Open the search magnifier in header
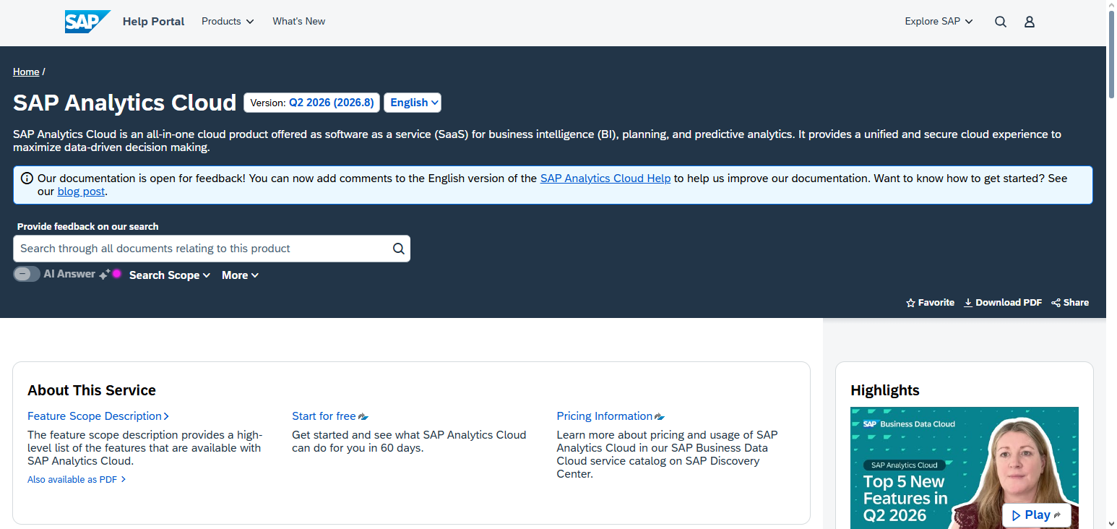 point(1001,22)
